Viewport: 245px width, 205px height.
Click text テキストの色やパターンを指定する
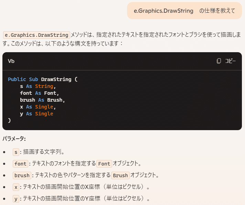pyautogui.click(x=73, y=175)
